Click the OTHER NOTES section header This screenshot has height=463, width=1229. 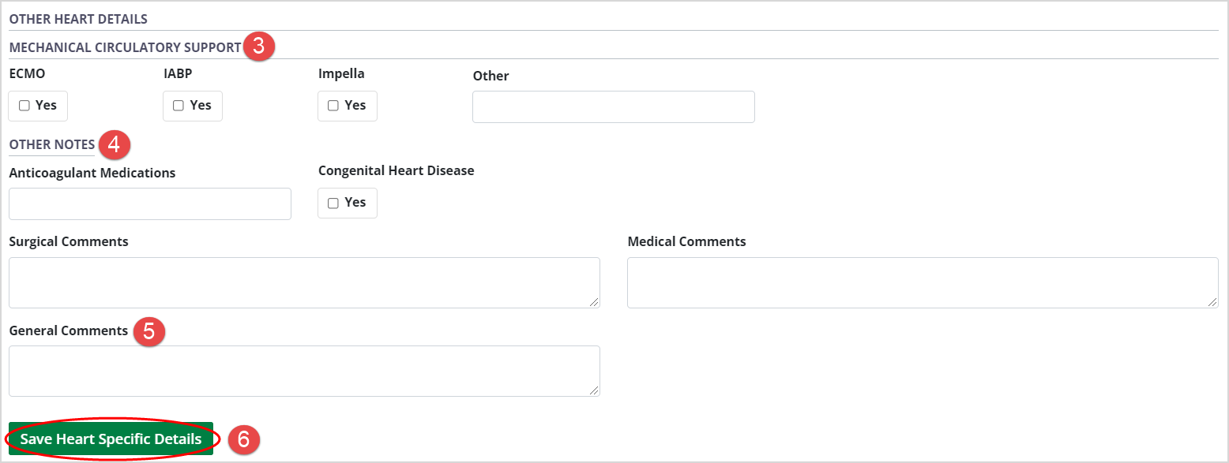click(x=51, y=144)
